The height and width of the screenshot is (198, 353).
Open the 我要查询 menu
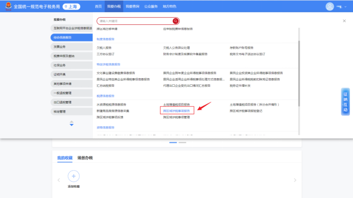click(x=132, y=6)
